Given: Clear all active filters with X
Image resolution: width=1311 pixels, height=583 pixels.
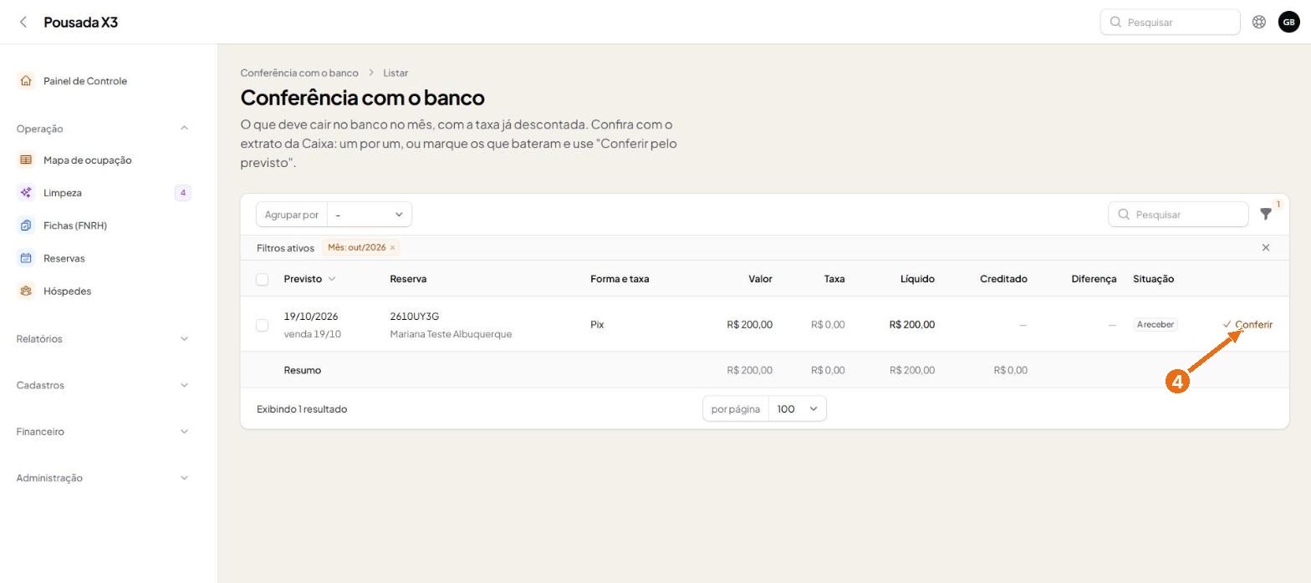Looking at the screenshot, I should pos(1266,247).
